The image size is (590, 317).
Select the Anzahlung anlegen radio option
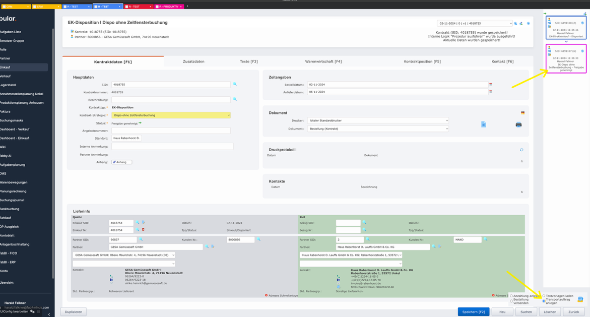[511, 296]
